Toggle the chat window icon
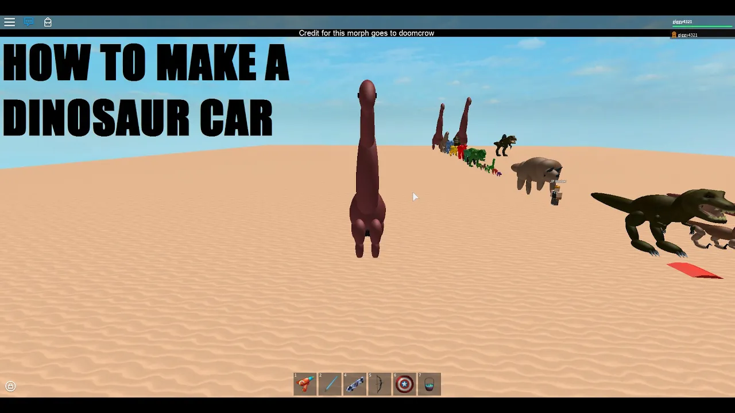This screenshot has height=413, width=735. [x=29, y=22]
